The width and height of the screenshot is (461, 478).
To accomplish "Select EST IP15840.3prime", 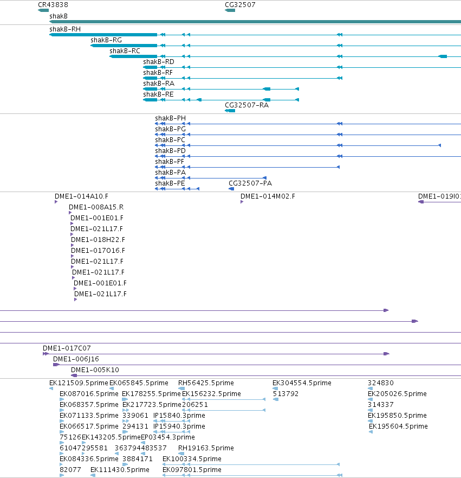I will (x=172, y=421).
